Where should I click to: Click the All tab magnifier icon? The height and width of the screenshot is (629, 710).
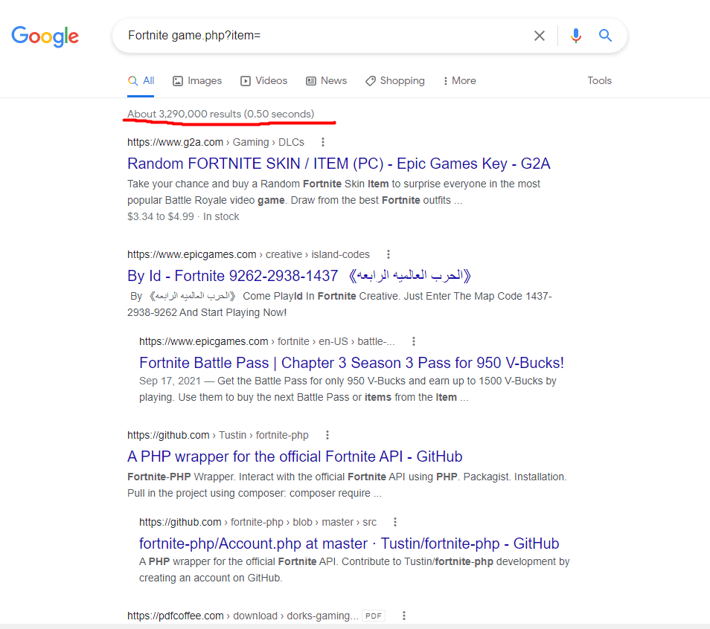[x=132, y=81]
